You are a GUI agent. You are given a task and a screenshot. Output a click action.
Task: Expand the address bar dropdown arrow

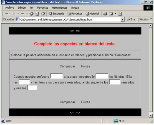122,19
